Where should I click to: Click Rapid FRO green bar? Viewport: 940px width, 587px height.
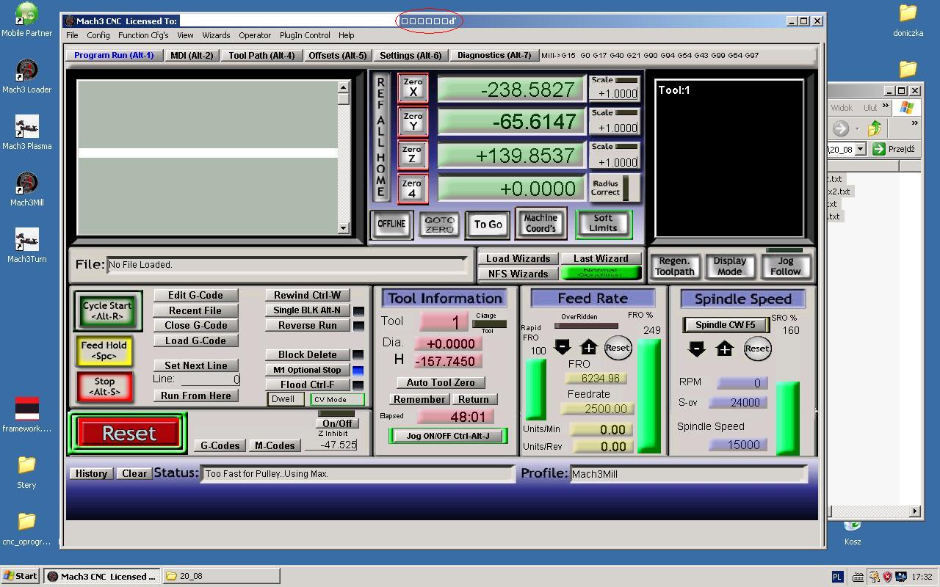click(535, 389)
